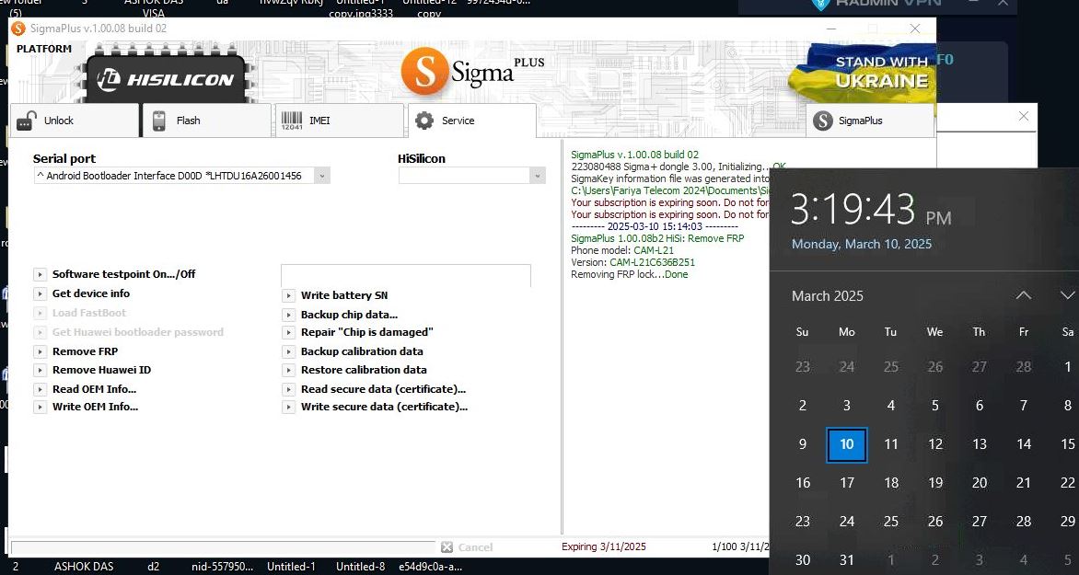
Task: Open the Flash tab
Action: click(x=206, y=121)
